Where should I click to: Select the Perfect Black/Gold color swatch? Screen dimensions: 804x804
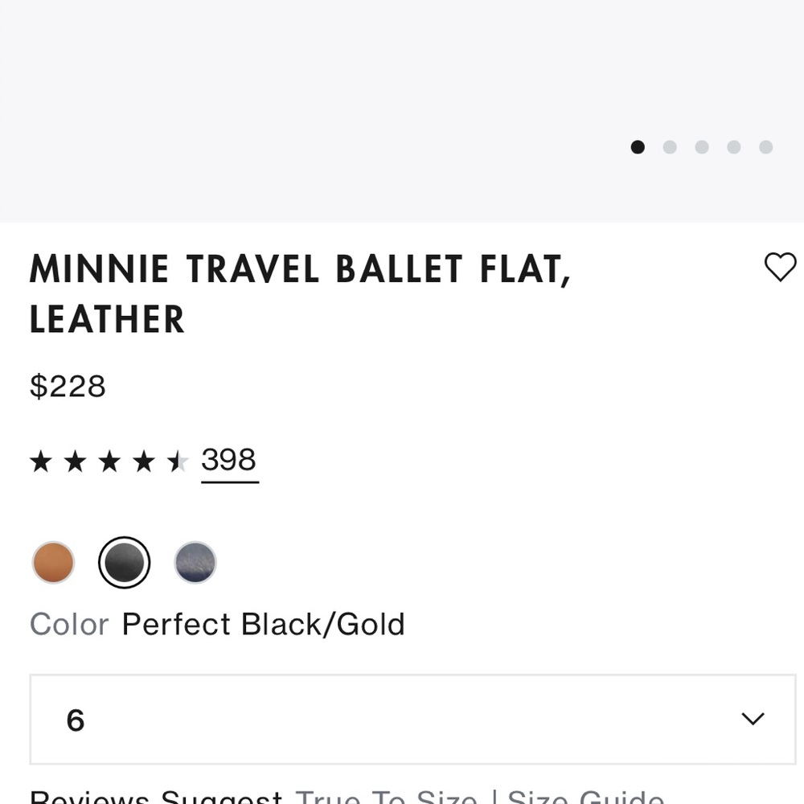click(x=124, y=562)
